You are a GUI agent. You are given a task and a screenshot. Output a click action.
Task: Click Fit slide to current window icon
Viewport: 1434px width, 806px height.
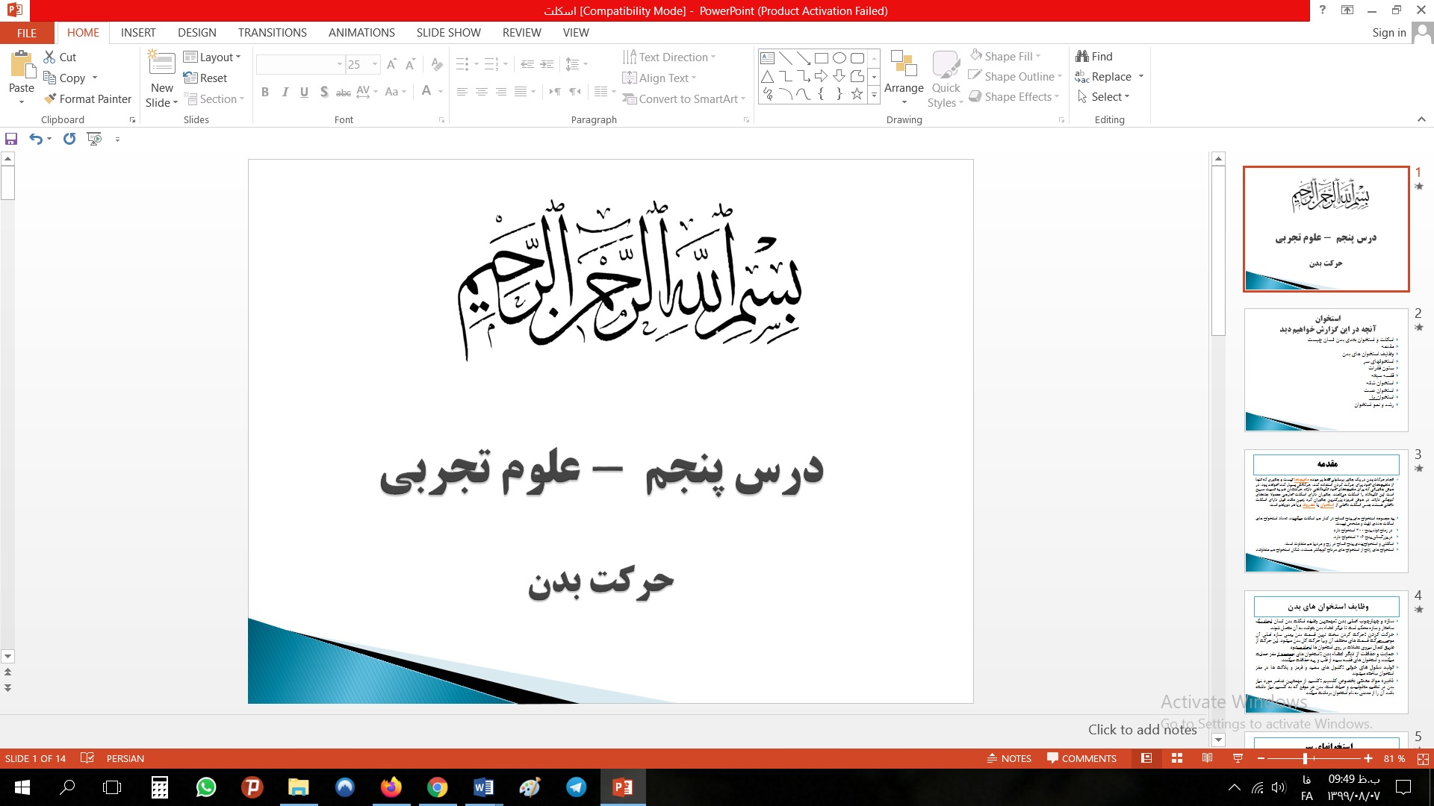tap(1423, 758)
